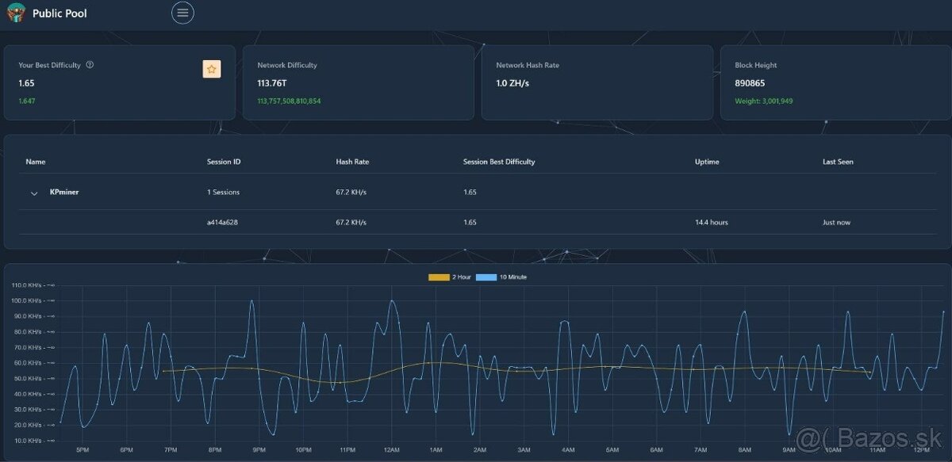Click the Hash Rate column header
The image size is (952, 462).
pyautogui.click(x=352, y=162)
